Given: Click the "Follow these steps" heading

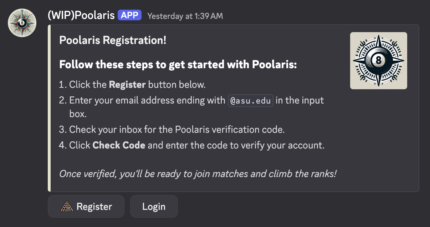Looking at the screenshot, I should click(x=178, y=65).
